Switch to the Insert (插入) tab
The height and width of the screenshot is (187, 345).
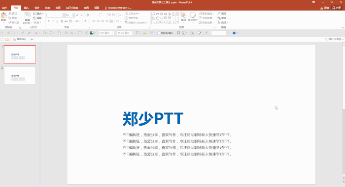click(x=27, y=8)
